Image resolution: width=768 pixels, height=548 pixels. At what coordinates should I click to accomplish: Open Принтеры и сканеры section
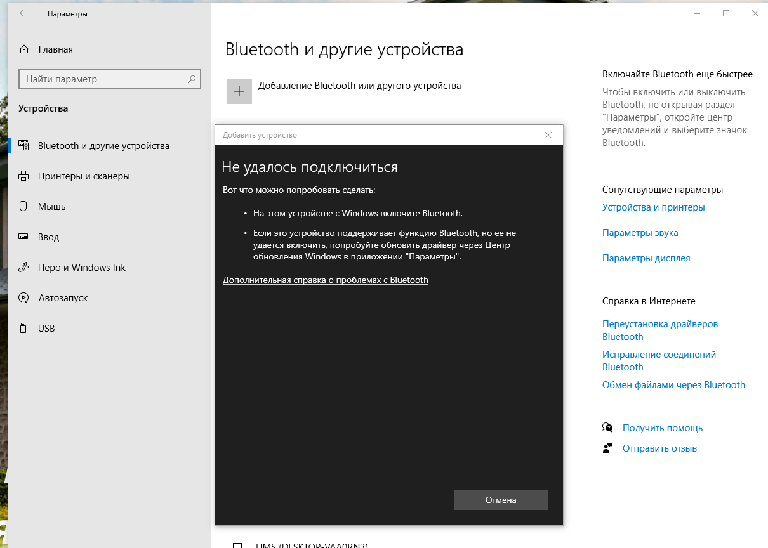click(84, 176)
